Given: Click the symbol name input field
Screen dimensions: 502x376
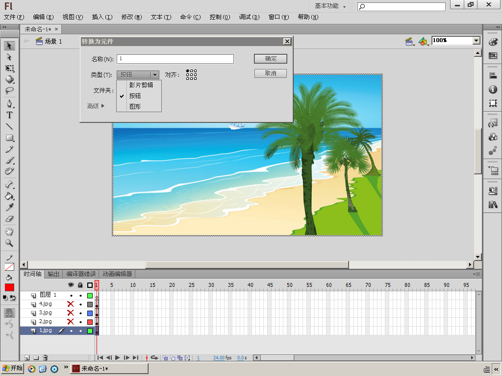Looking at the screenshot, I should [175, 59].
